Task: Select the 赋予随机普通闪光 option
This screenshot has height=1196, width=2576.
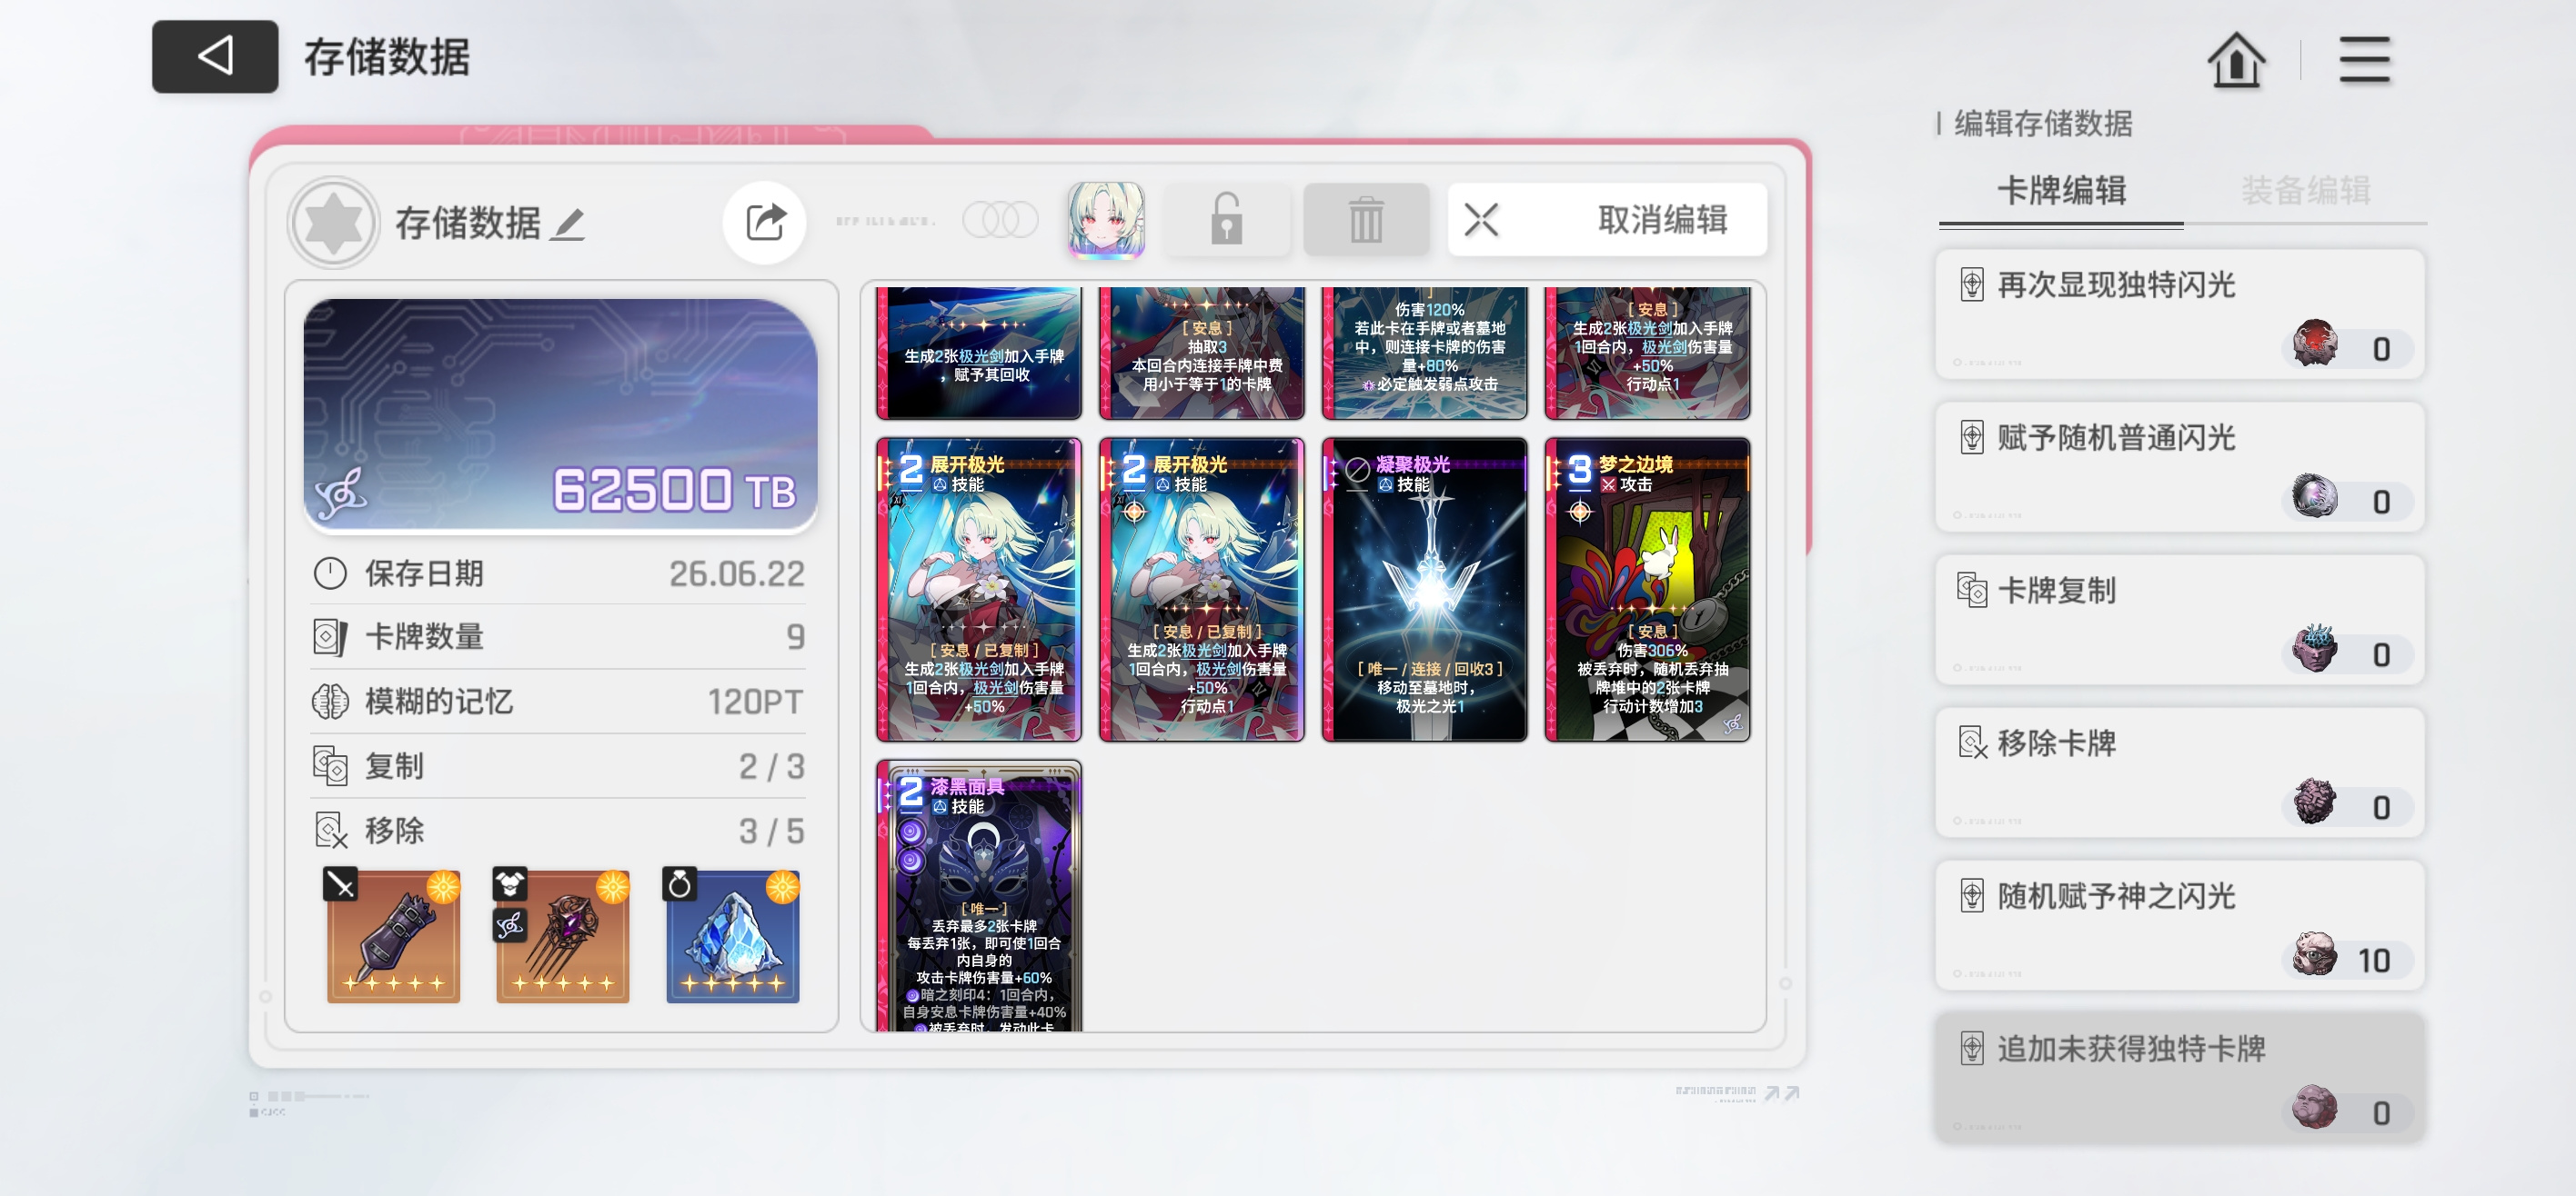Action: click(x=2180, y=466)
